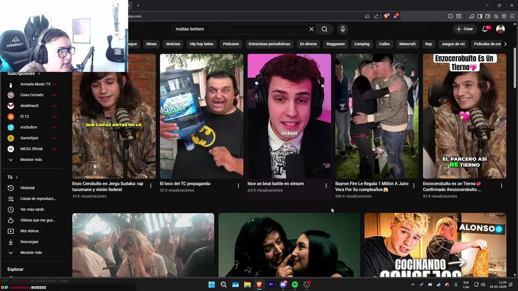The image size is (518, 291).
Task: Open options for Enzocerobulto es un Tierno
Action: click(501, 186)
